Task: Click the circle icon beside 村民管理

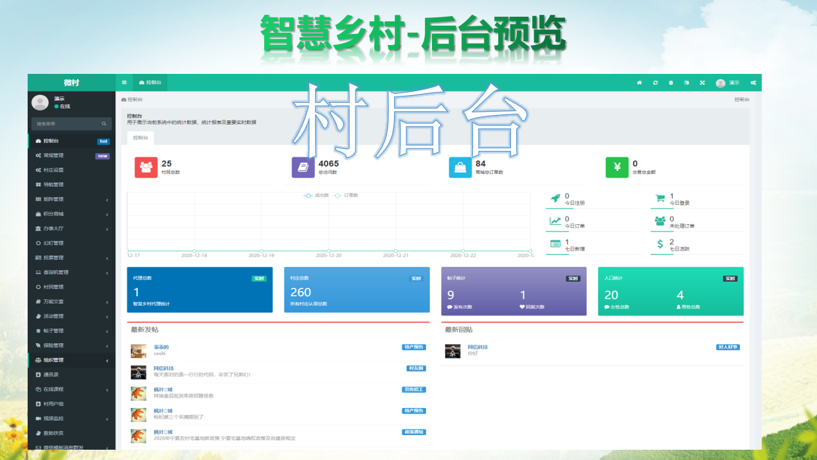Action: 39,287
